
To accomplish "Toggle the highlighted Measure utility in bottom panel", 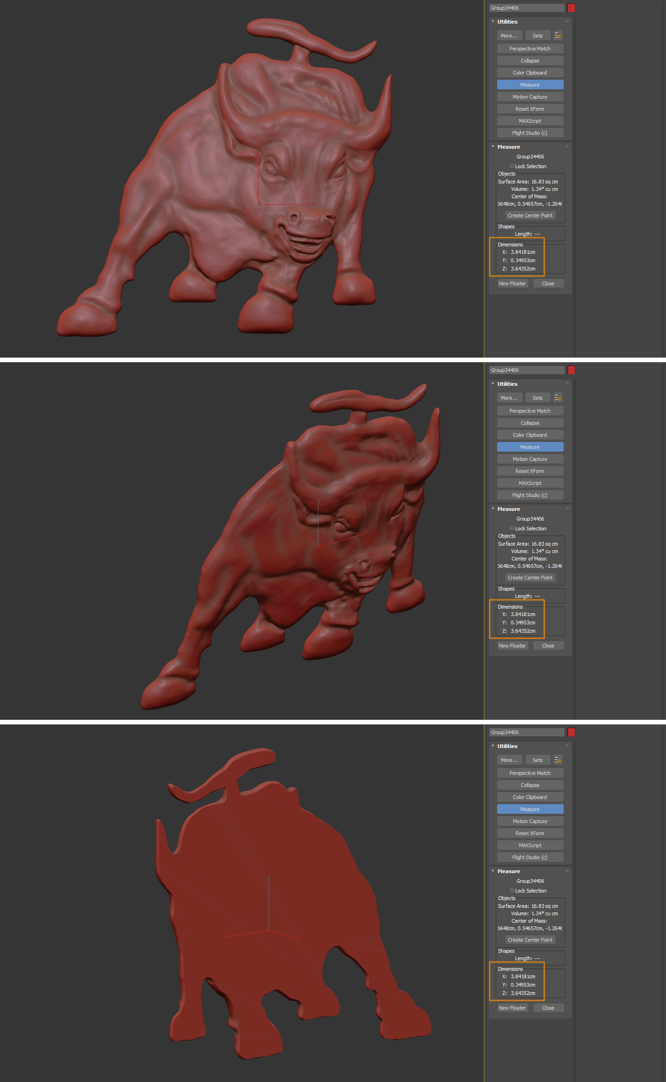I will [530, 809].
